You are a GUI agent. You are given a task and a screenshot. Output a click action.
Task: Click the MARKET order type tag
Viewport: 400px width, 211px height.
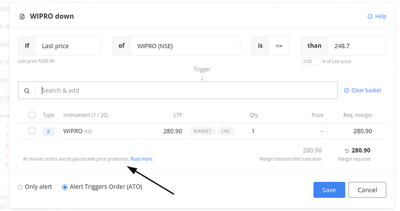(x=202, y=131)
